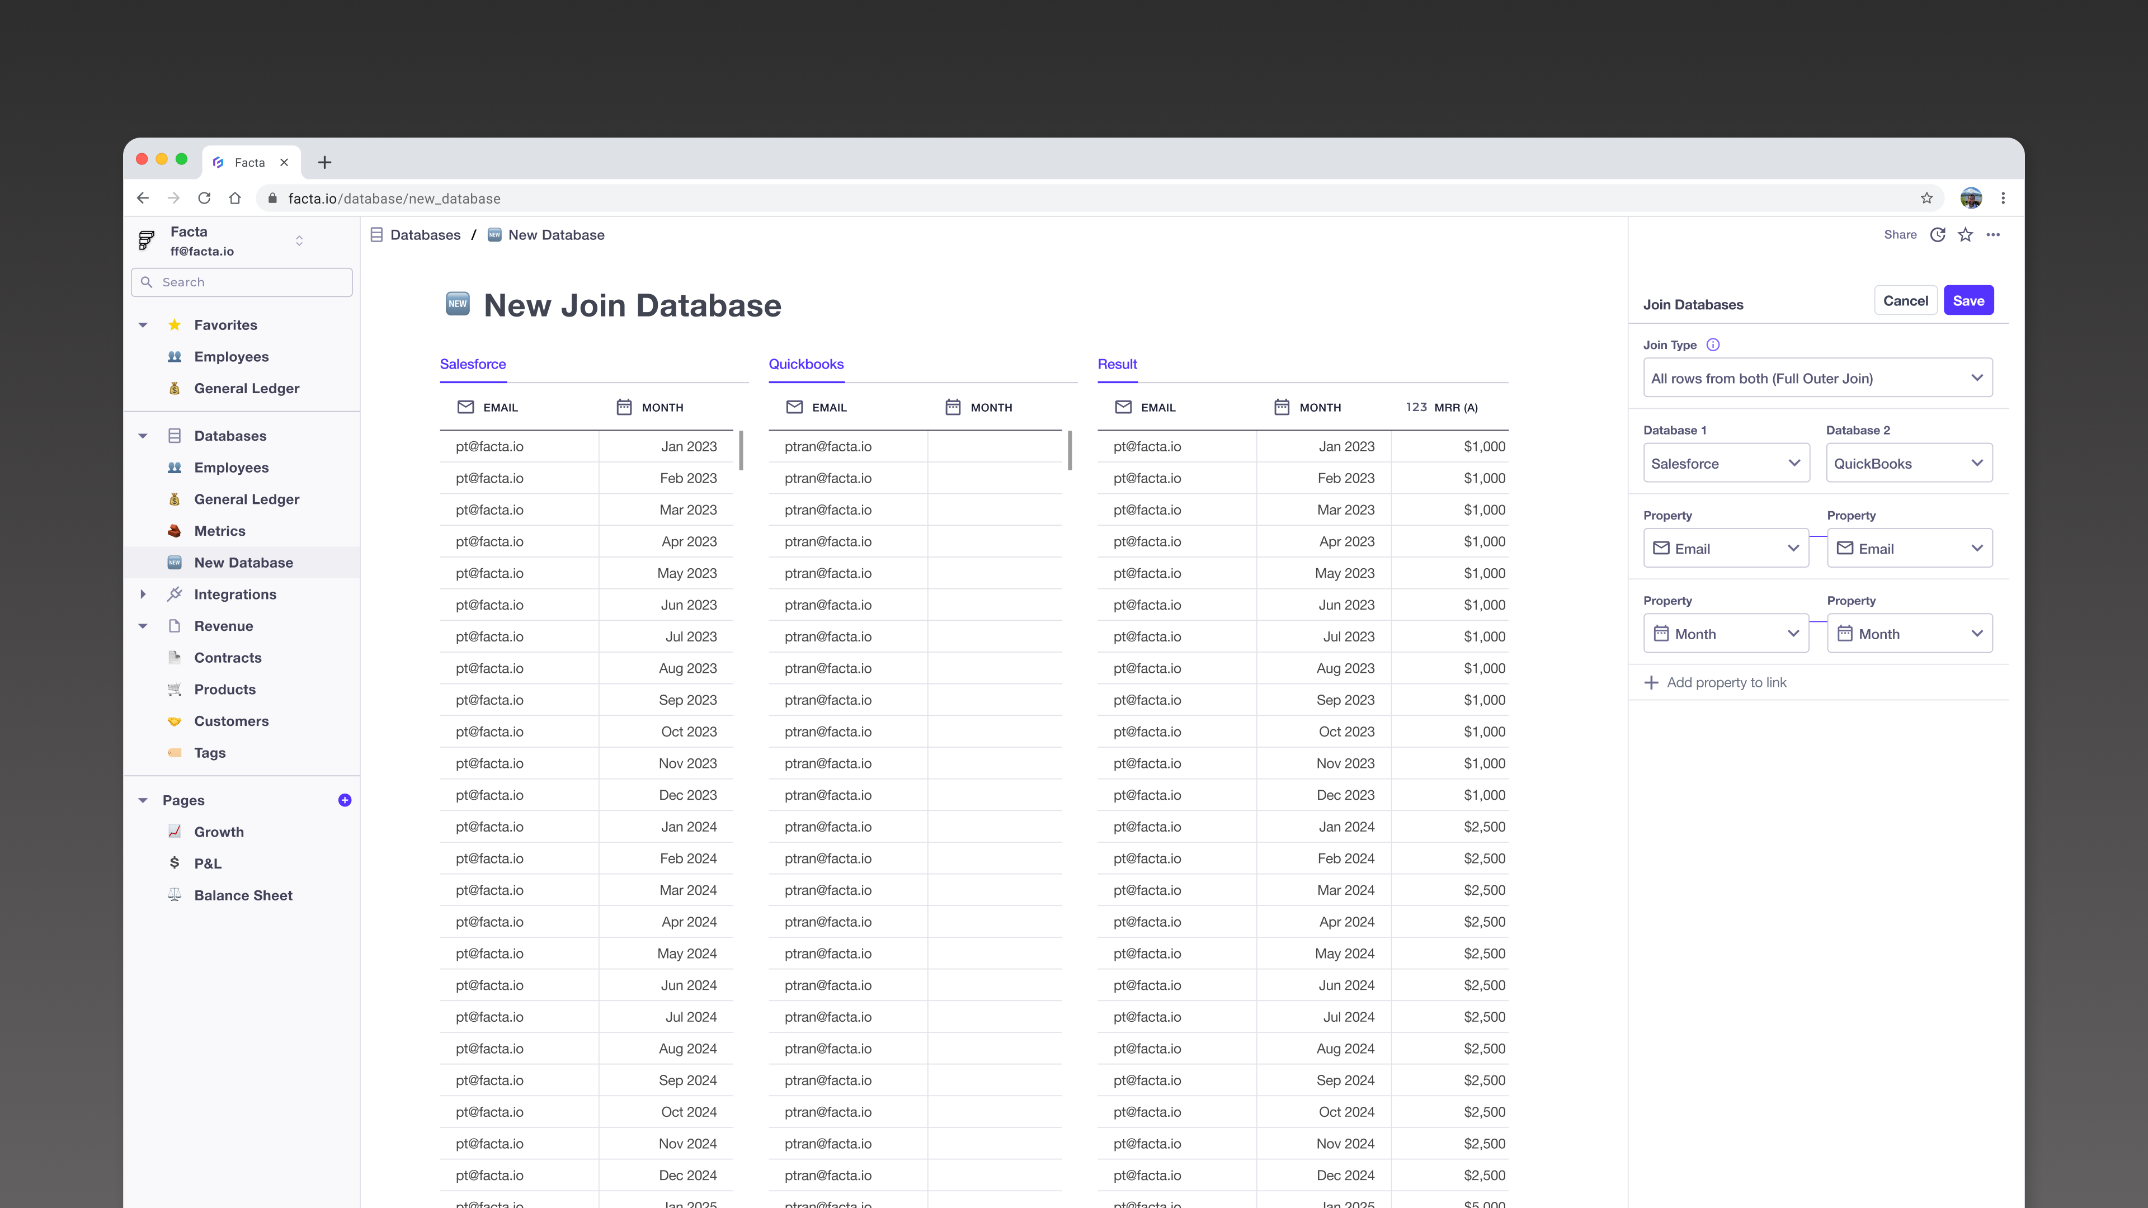Image resolution: width=2148 pixels, height=1208 pixels.
Task: Select the Metrics database in the sidebar
Action: 219,531
